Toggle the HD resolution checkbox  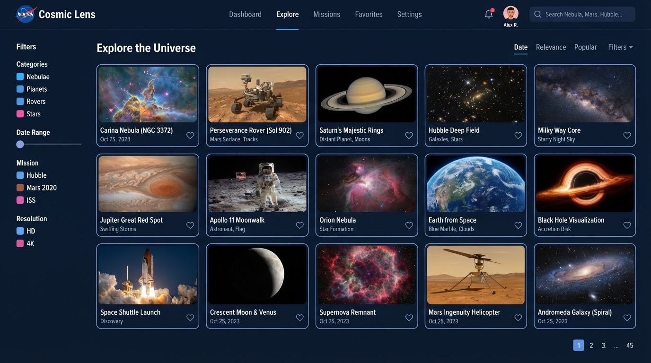20,231
